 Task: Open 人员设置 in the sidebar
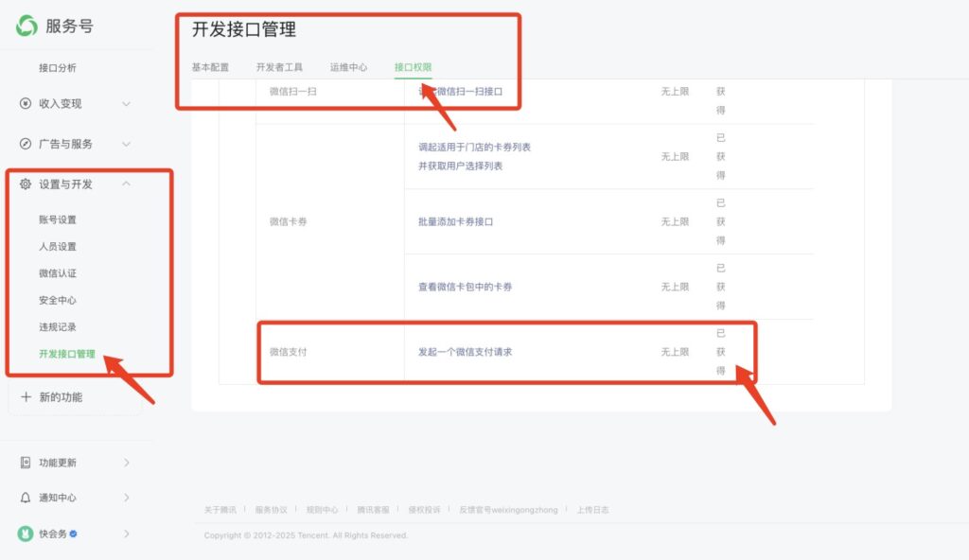tap(58, 246)
